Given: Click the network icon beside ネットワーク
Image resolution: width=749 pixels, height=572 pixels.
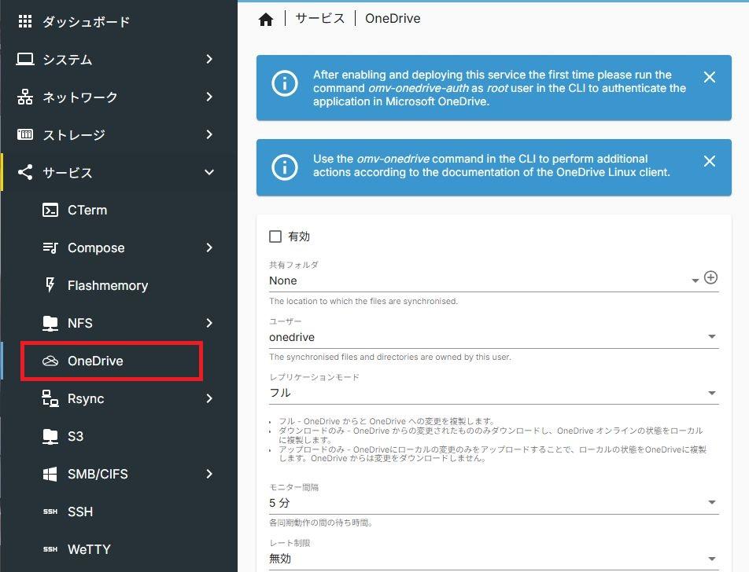Looking at the screenshot, I should click(25, 97).
